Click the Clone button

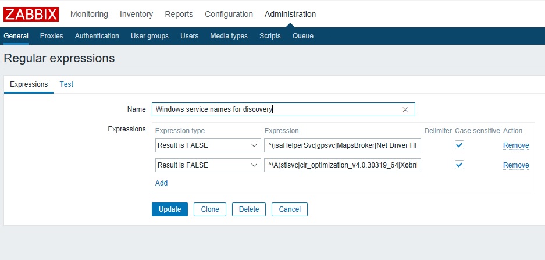[210, 209]
